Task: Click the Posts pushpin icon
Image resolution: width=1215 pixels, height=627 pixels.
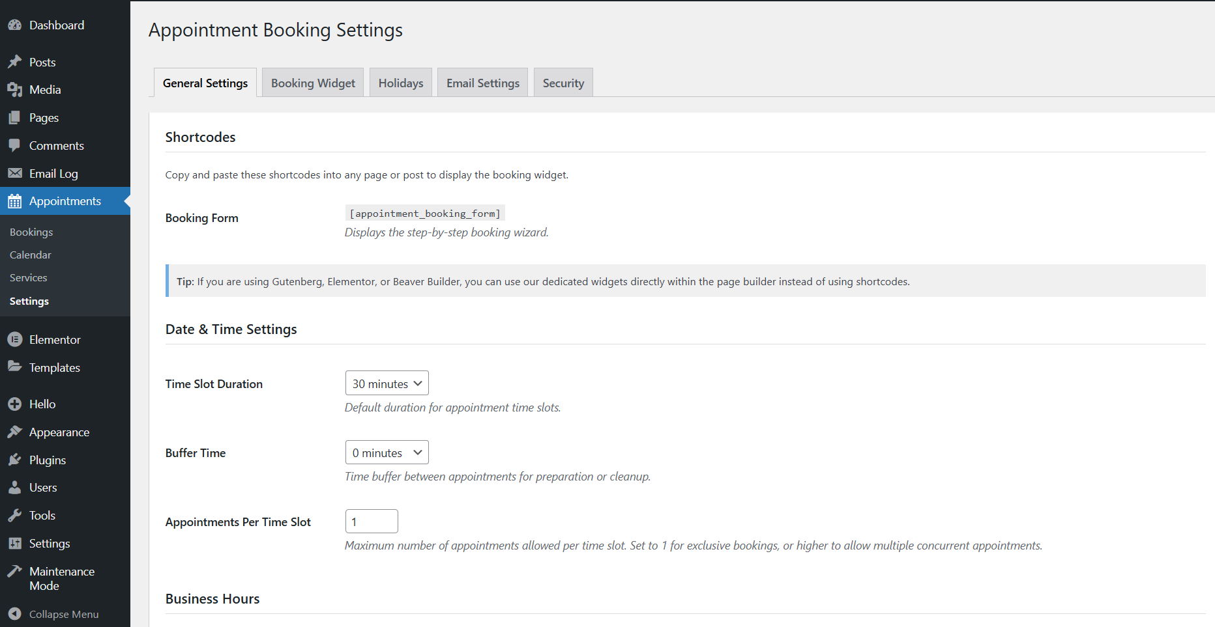Action: pos(15,62)
